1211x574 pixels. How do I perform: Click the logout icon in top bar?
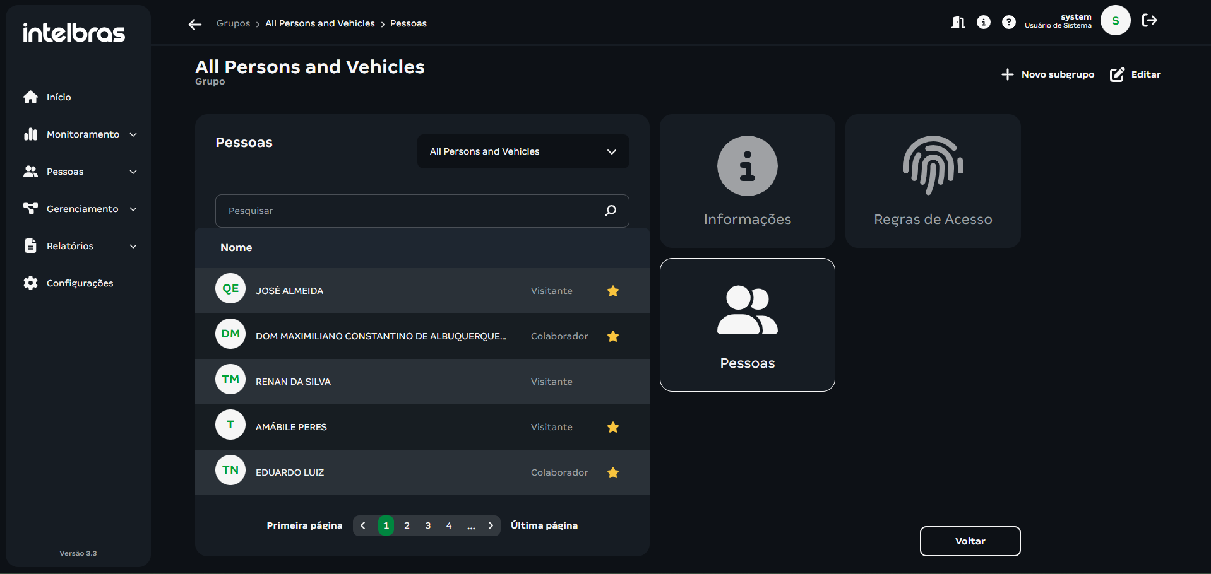pyautogui.click(x=1149, y=21)
